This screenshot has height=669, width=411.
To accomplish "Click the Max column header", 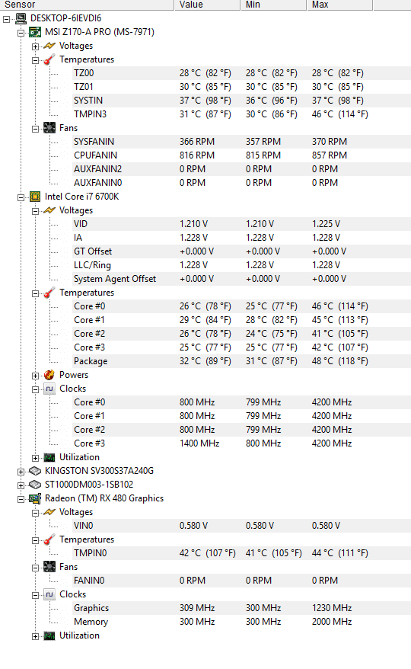I will pyautogui.click(x=339, y=5).
